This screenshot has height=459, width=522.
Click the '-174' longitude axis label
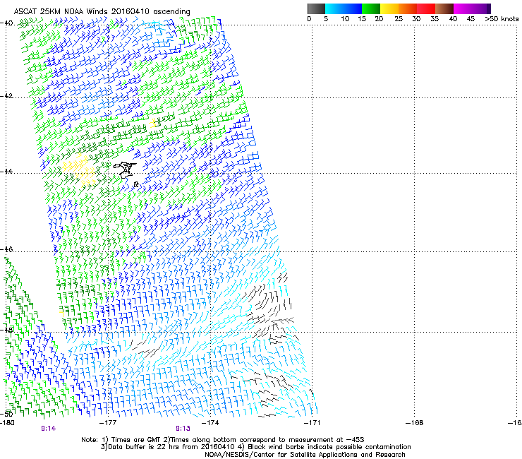210,423
